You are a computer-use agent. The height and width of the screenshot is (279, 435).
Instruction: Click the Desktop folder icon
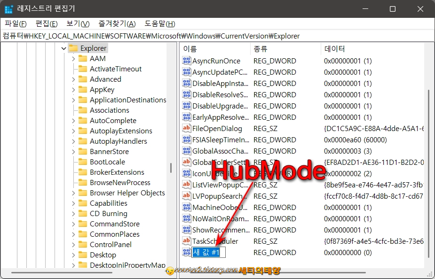click(83, 255)
